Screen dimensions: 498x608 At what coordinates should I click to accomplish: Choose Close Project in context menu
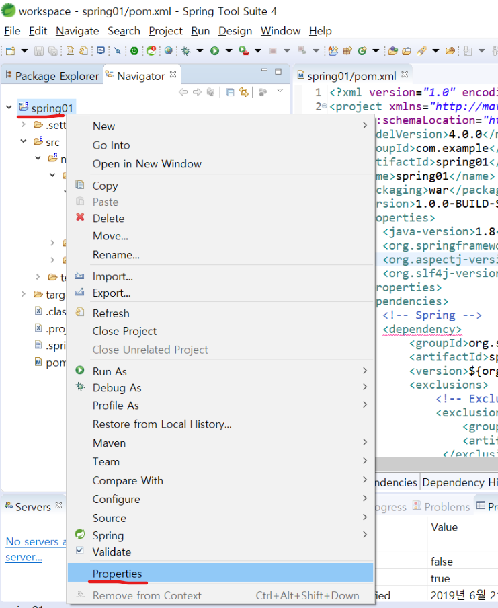click(220, 331)
